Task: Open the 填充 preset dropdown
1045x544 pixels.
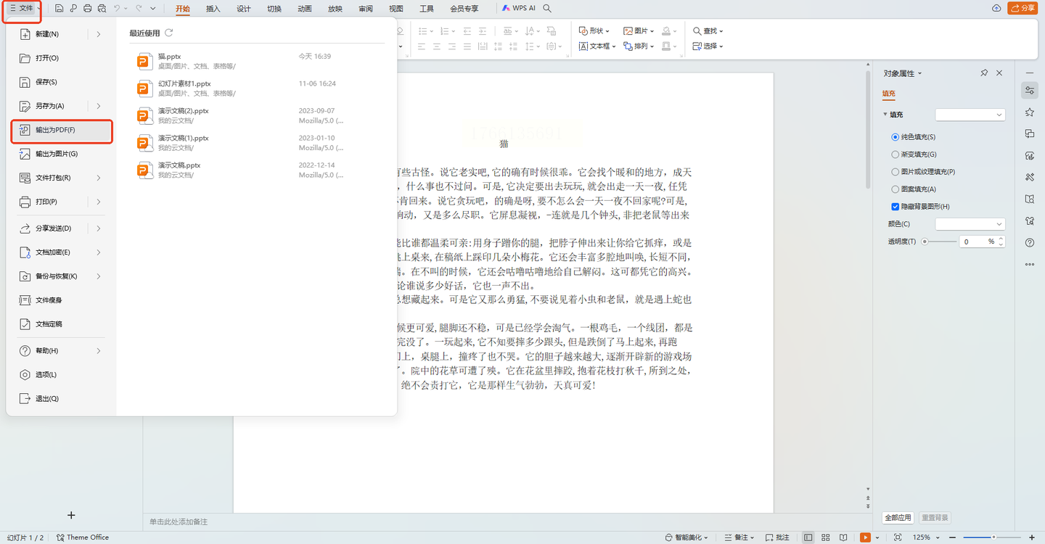Action: 970,115
